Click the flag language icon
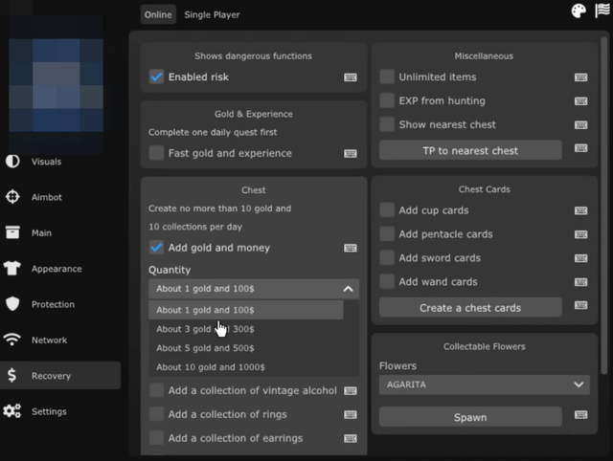This screenshot has height=461, width=613. click(602, 11)
